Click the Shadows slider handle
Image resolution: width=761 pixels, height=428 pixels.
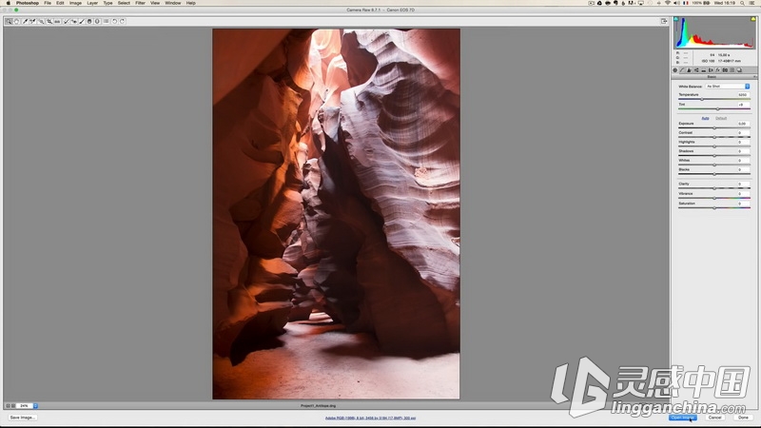(x=714, y=156)
